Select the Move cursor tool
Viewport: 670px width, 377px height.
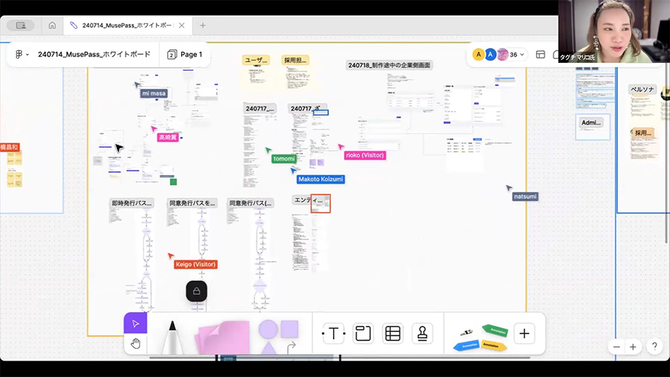click(x=135, y=324)
